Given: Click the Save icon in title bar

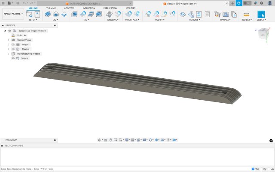Looking at the screenshot, I should pos(18,3).
